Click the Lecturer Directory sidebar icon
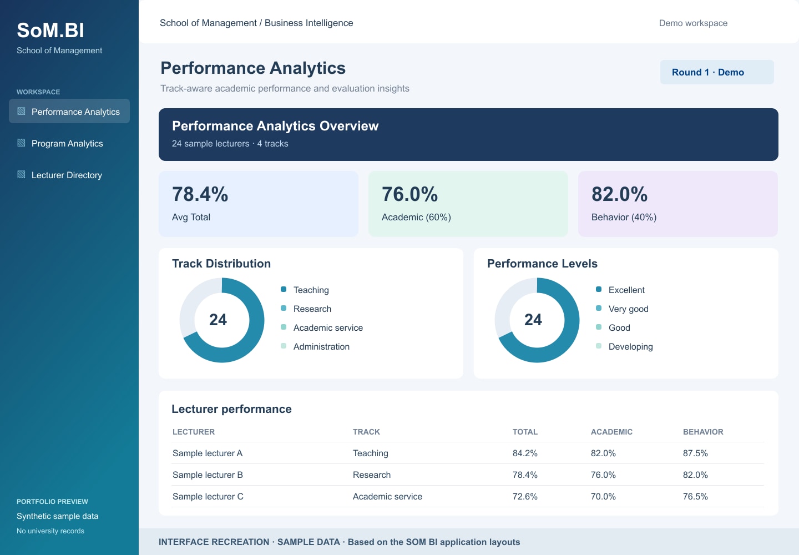This screenshot has height=555, width=799. 21,174
